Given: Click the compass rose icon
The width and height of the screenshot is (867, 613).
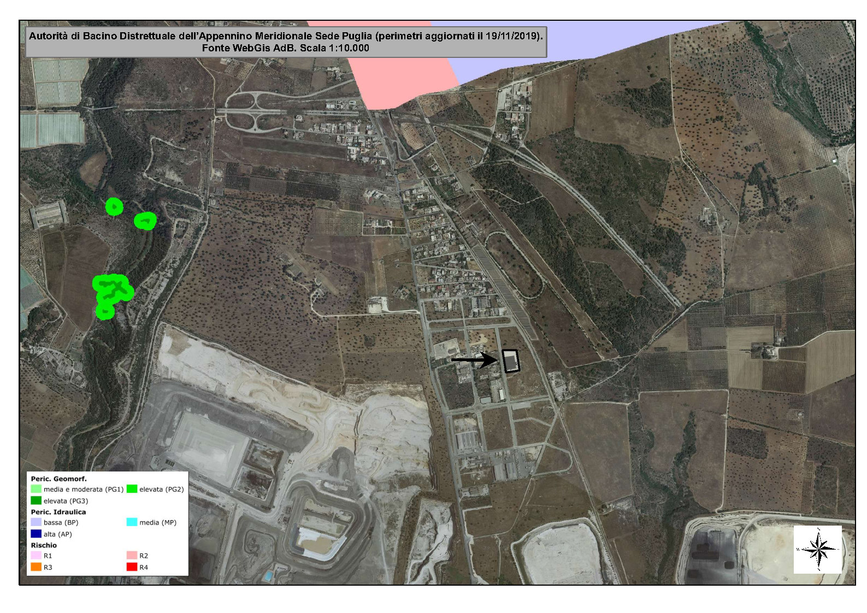Looking at the screenshot, I should click(817, 549).
